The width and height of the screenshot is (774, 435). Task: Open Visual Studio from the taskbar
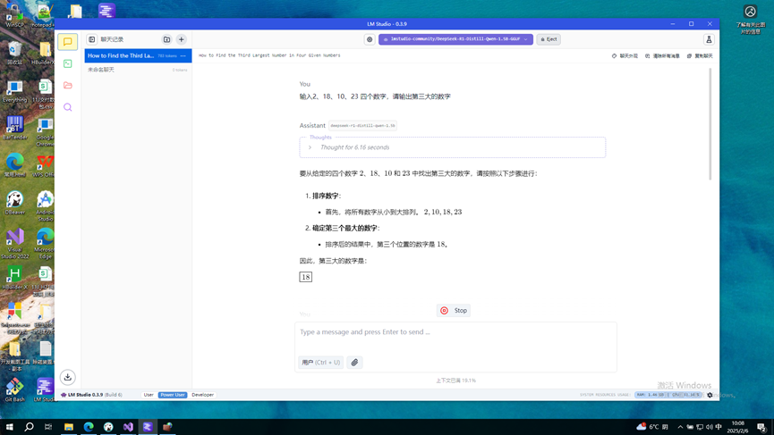[x=128, y=427]
